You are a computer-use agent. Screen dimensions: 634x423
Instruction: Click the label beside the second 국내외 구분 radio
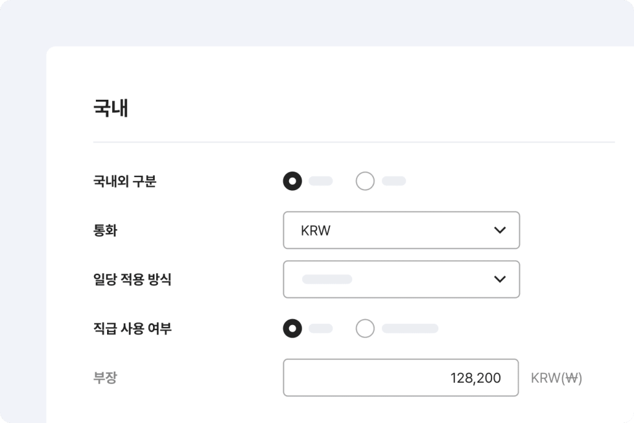coord(394,181)
